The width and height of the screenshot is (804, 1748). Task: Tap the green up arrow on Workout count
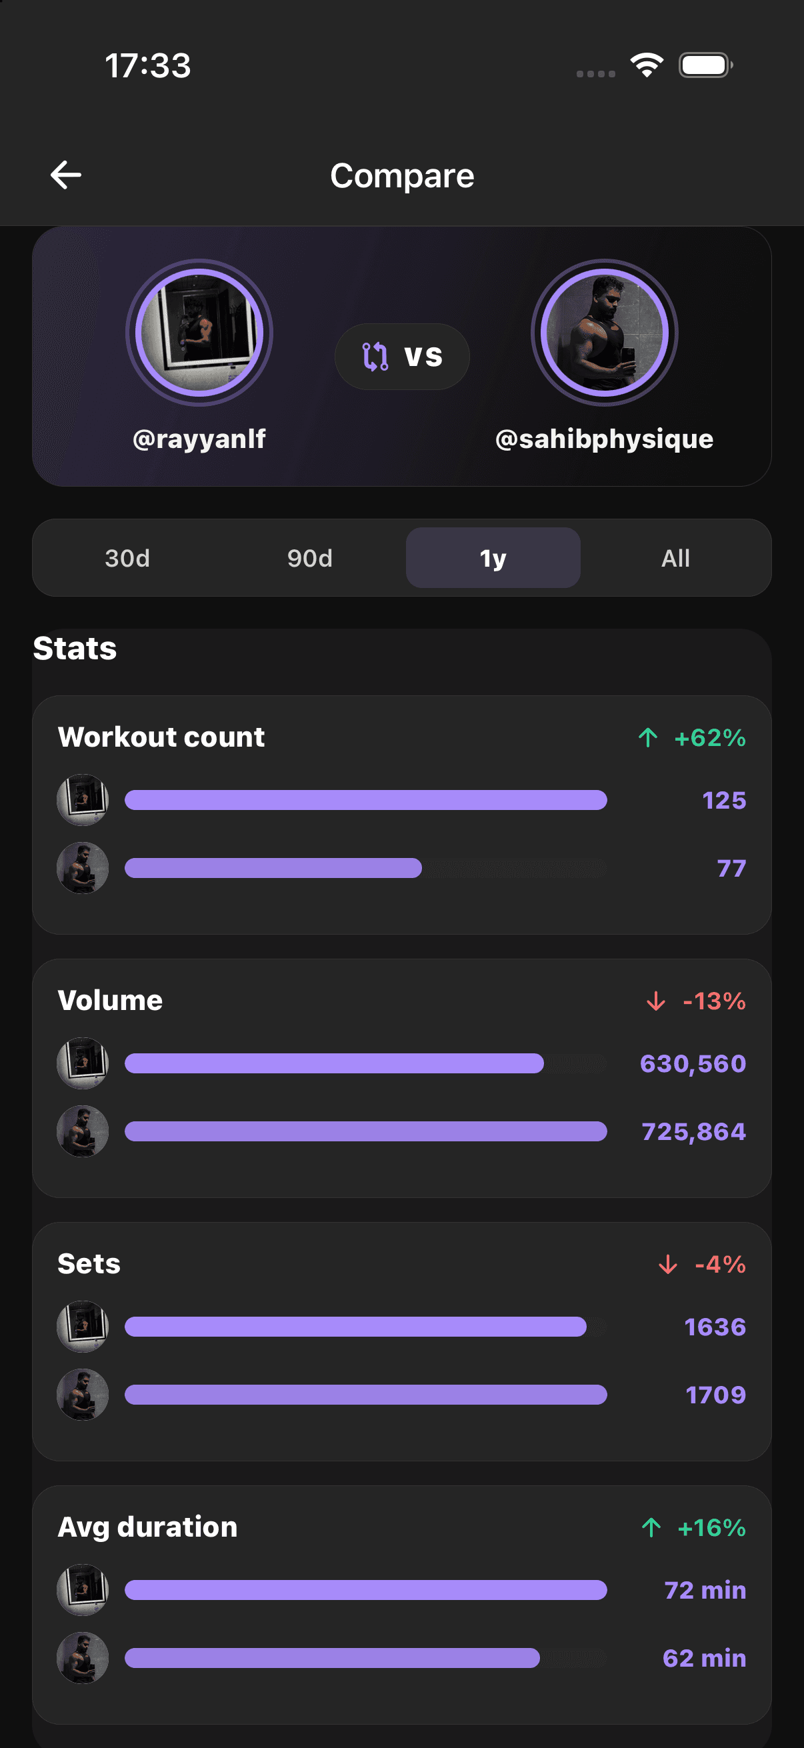click(x=648, y=737)
